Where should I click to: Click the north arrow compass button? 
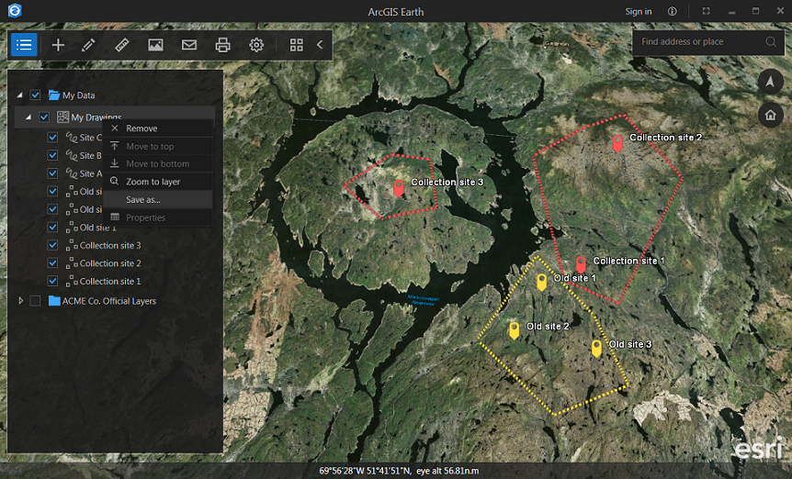coord(770,81)
